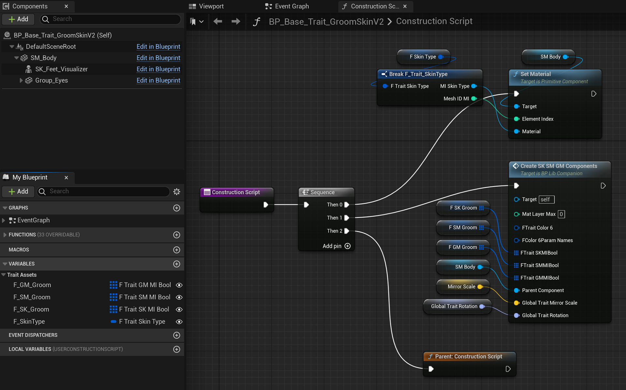
Task: Expand the EventGraph entry
Action: [x=4, y=220]
